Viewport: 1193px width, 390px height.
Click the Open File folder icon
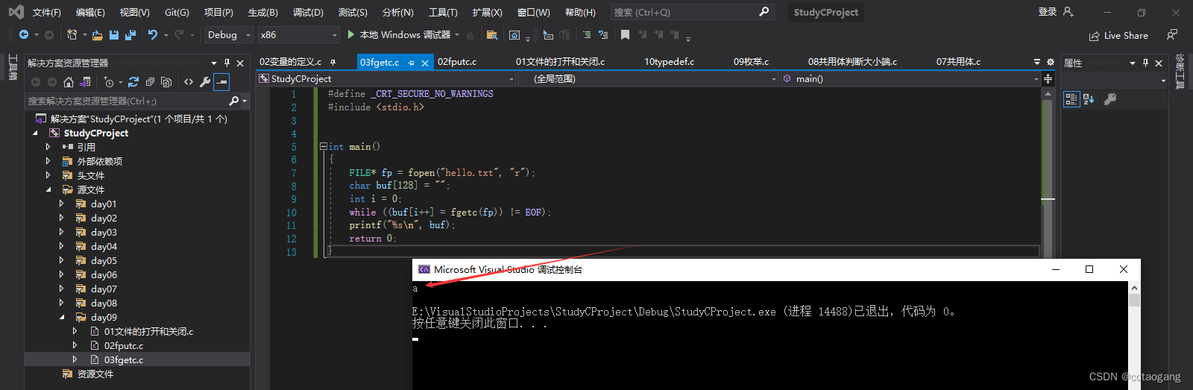pos(97,35)
